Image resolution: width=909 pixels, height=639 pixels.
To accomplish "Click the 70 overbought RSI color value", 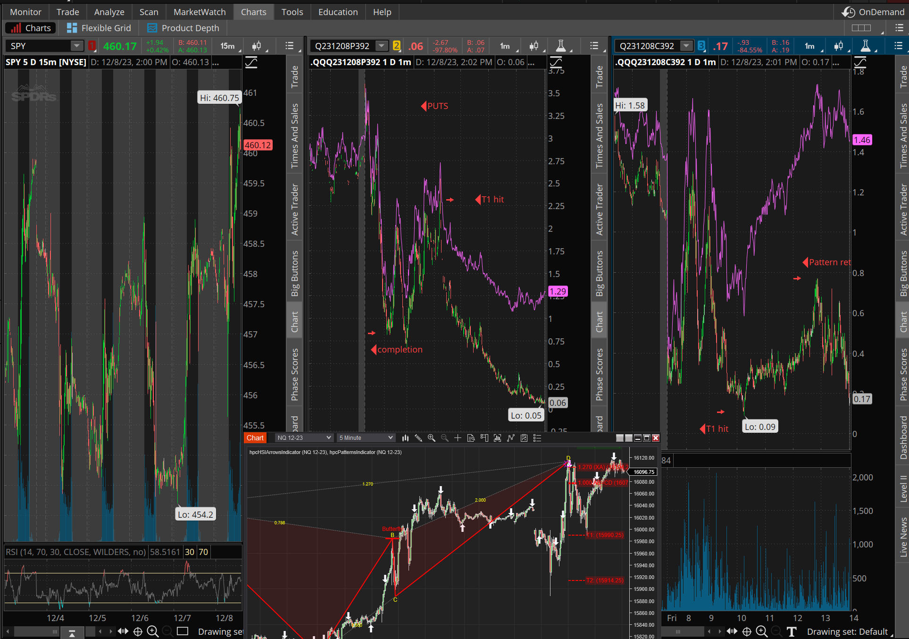I will pos(203,552).
